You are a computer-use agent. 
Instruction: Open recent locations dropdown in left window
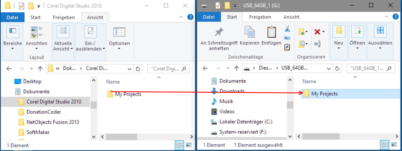click(x=31, y=69)
